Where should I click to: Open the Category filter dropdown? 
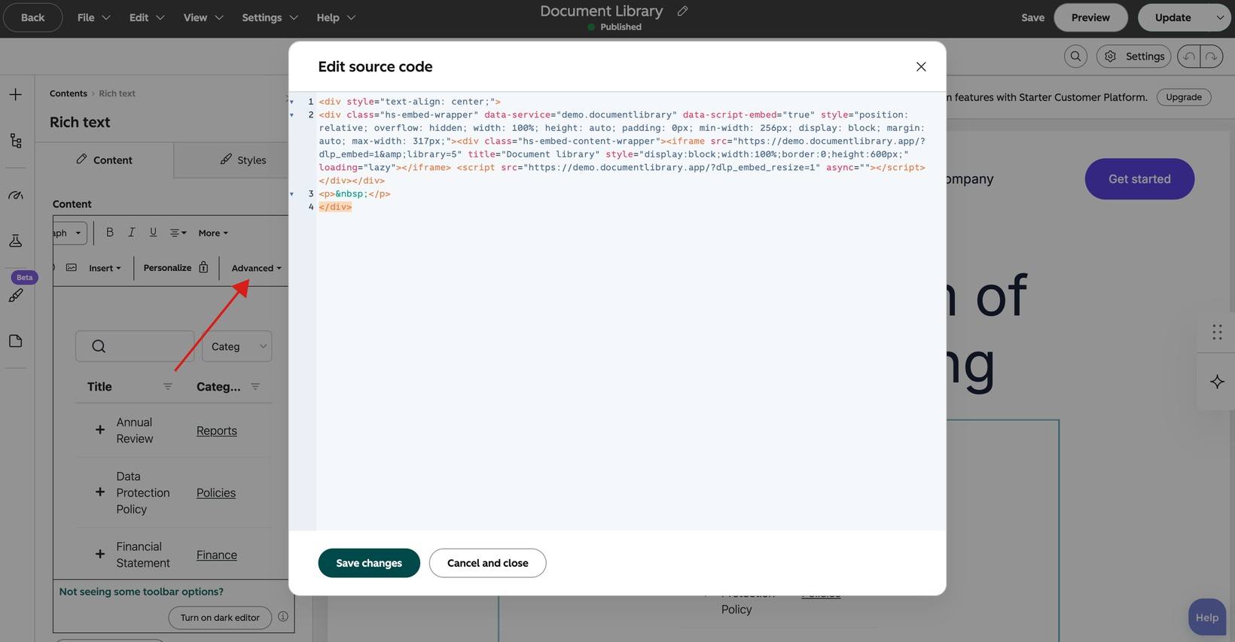[237, 346]
